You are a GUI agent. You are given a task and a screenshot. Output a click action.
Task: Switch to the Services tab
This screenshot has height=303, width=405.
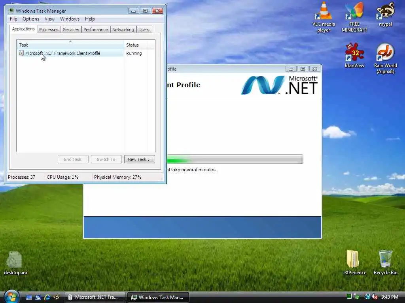(71, 30)
